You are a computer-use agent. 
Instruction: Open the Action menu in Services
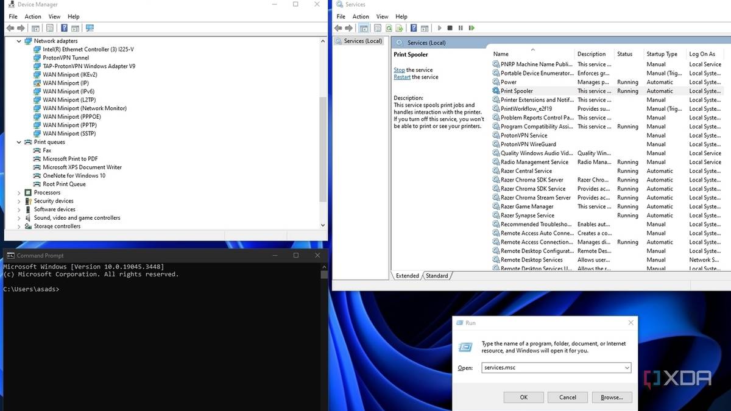tap(361, 16)
